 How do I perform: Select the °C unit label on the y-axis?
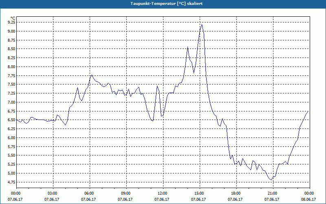pyautogui.click(x=13, y=18)
